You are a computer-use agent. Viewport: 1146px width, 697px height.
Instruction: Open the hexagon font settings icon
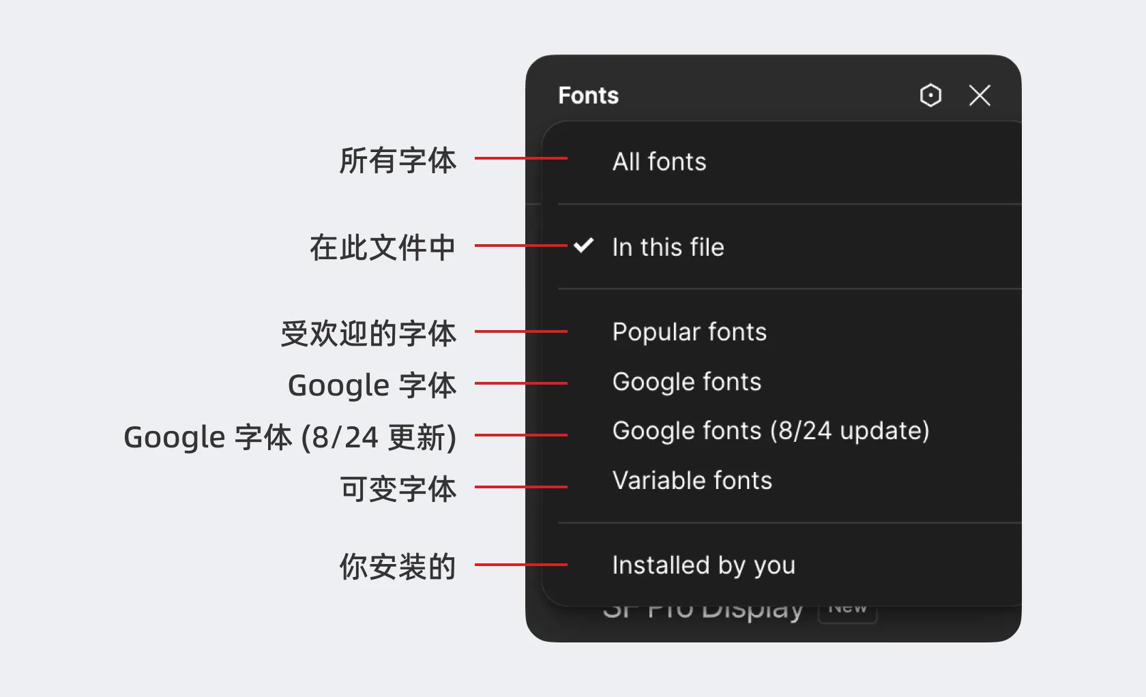coord(930,95)
